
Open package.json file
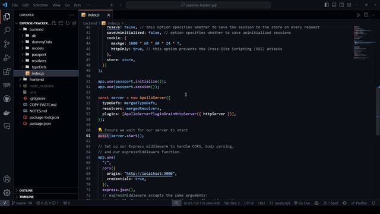point(40,124)
